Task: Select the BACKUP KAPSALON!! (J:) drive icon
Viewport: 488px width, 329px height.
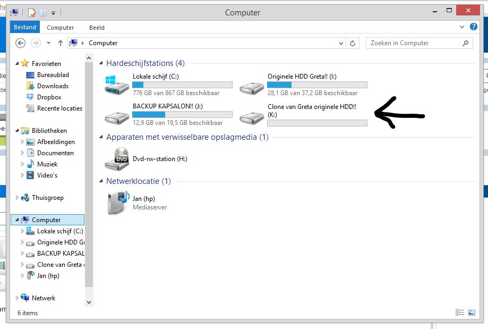Action: click(117, 118)
